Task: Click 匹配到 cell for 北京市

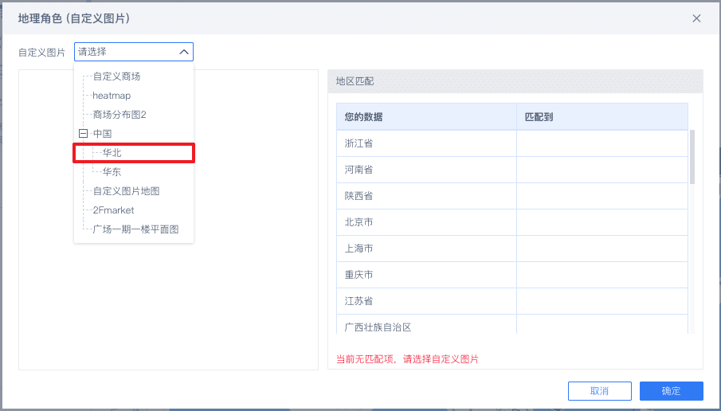Action: coord(601,222)
